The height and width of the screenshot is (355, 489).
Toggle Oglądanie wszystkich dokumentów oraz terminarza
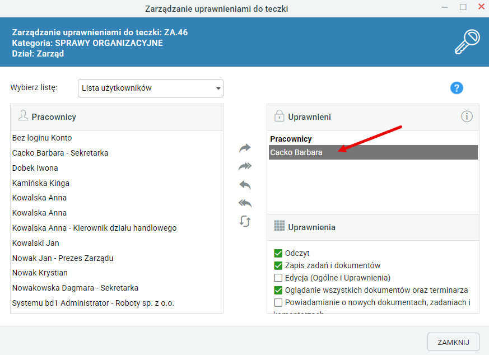(278, 290)
